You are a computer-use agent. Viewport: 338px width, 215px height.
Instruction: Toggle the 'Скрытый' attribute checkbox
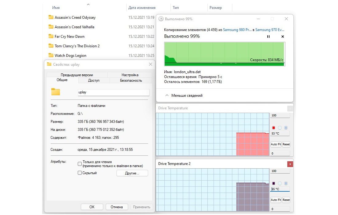[x=80, y=173]
